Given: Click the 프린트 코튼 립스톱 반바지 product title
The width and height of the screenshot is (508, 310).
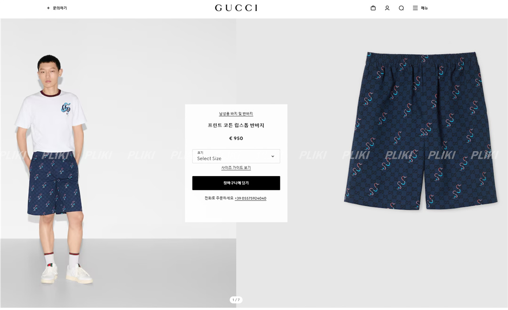Looking at the screenshot, I should pos(236,125).
